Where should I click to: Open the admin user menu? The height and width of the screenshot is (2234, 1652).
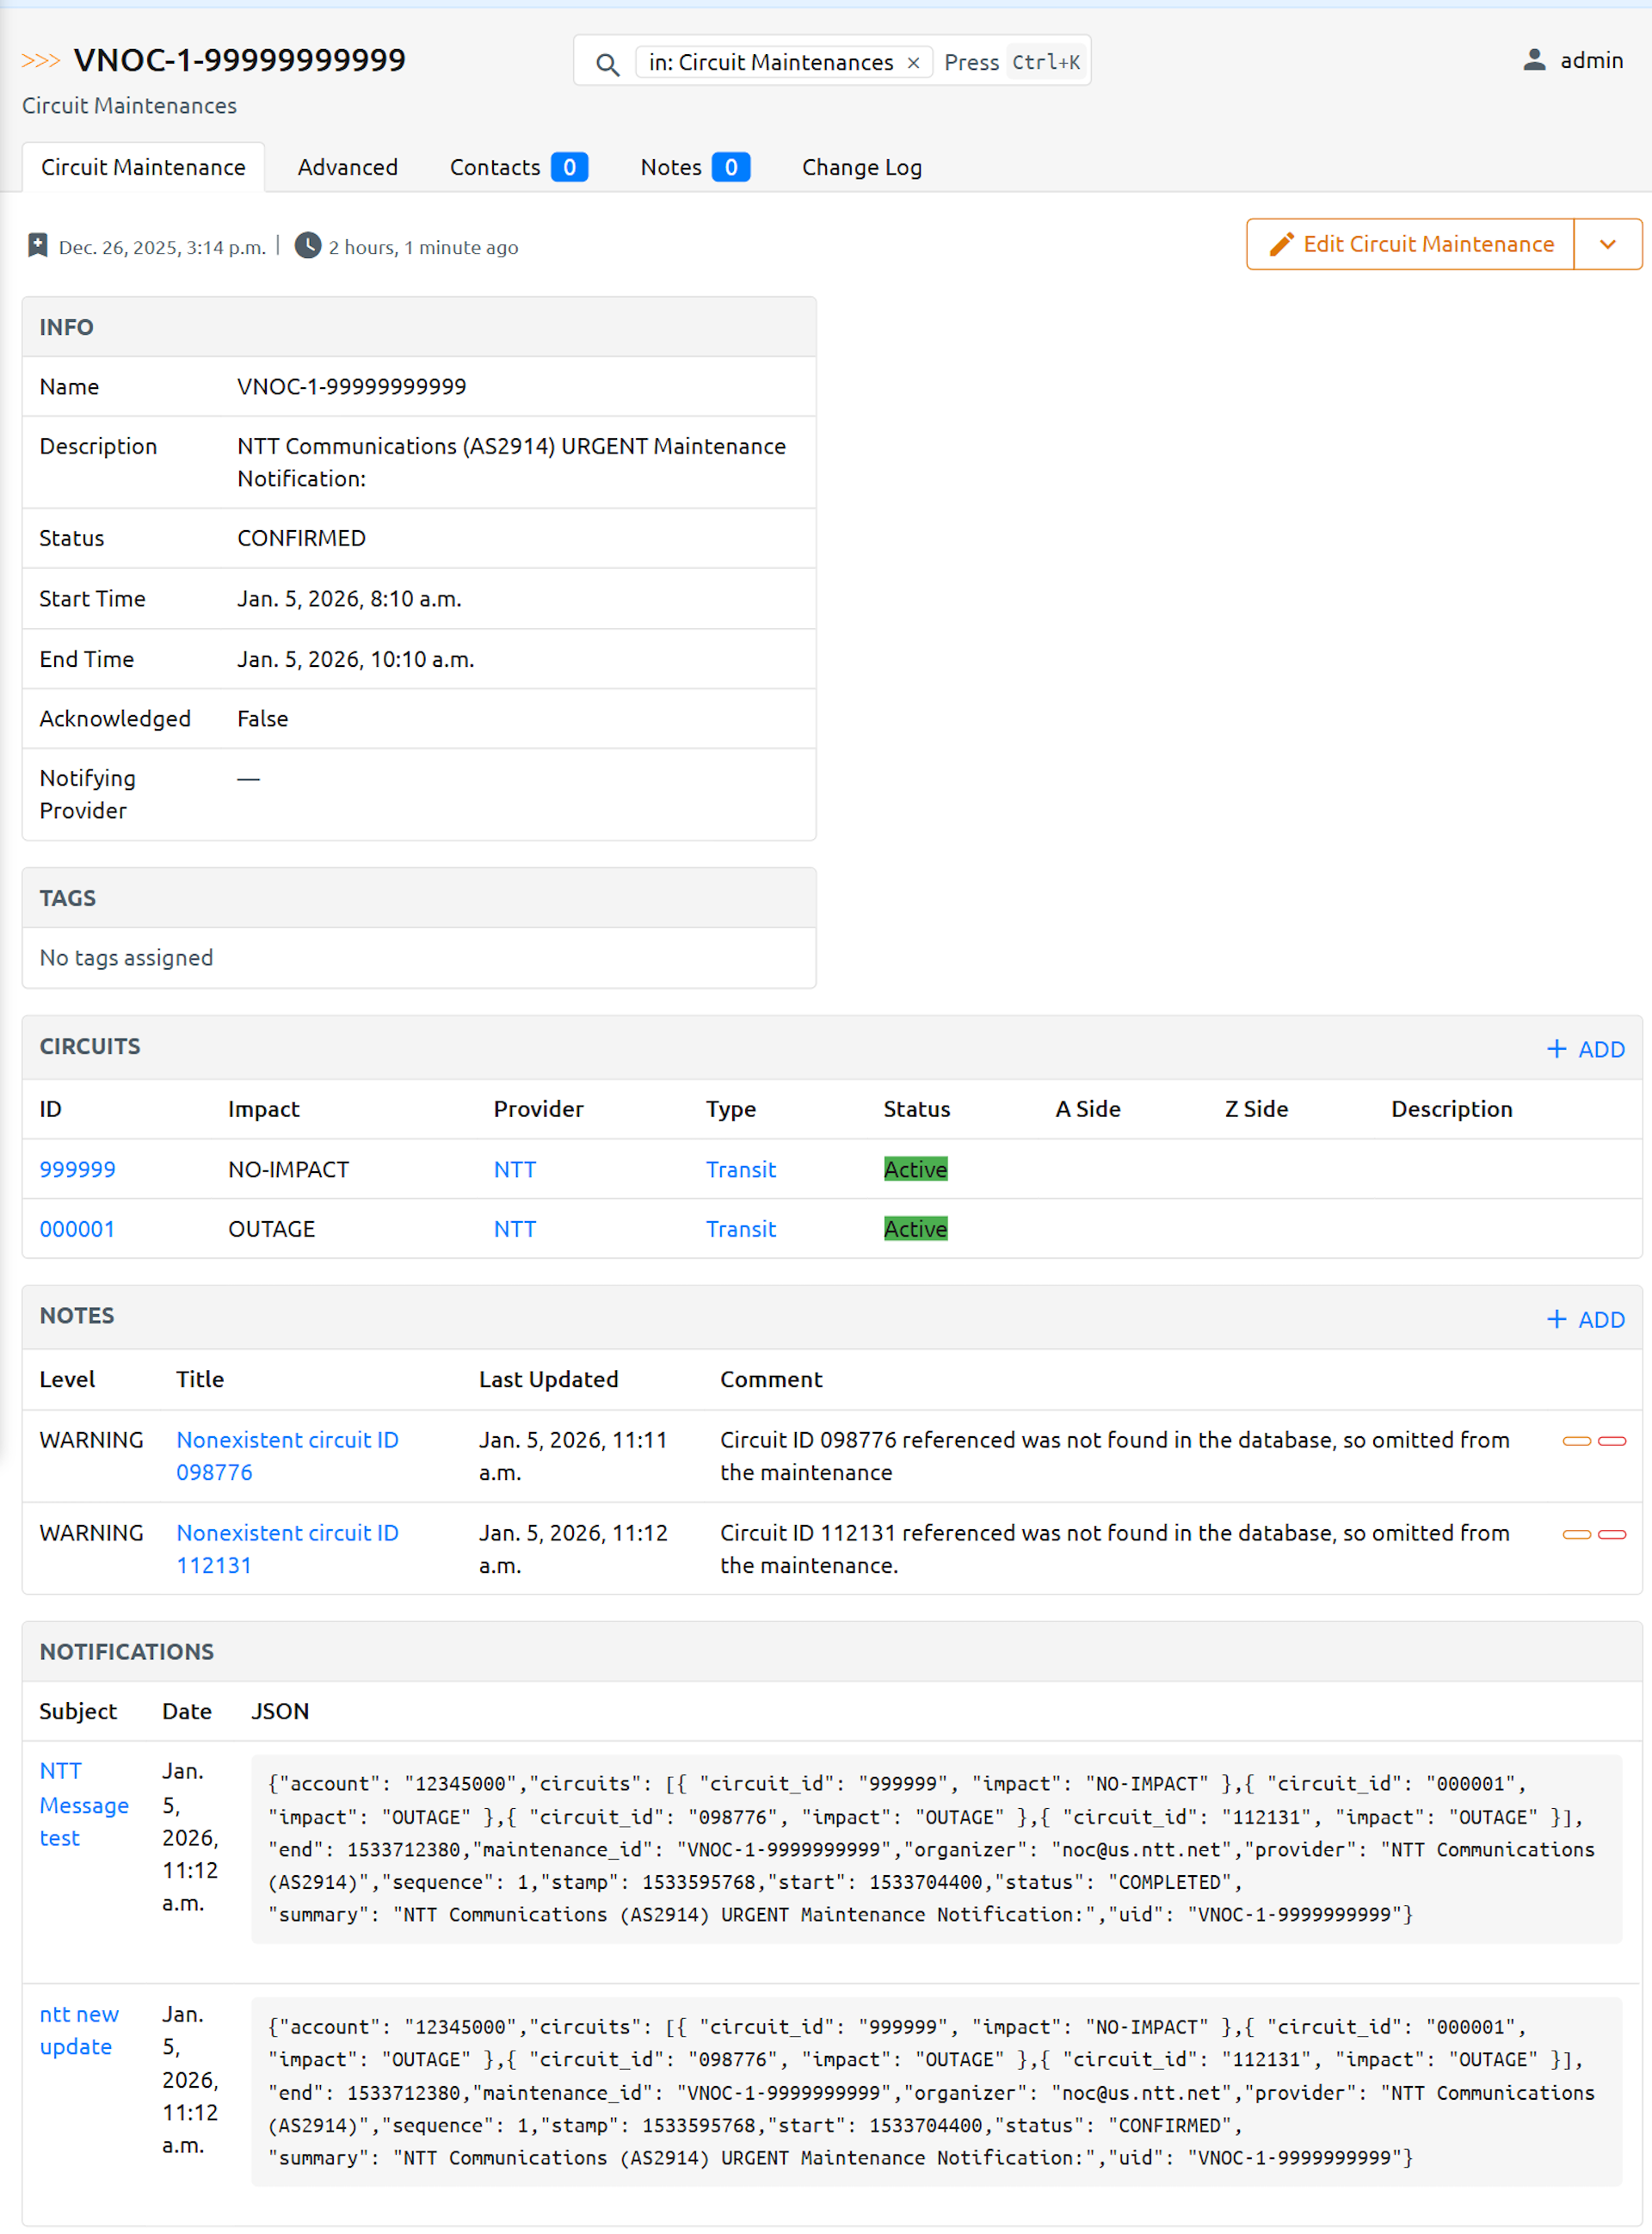1590,60
